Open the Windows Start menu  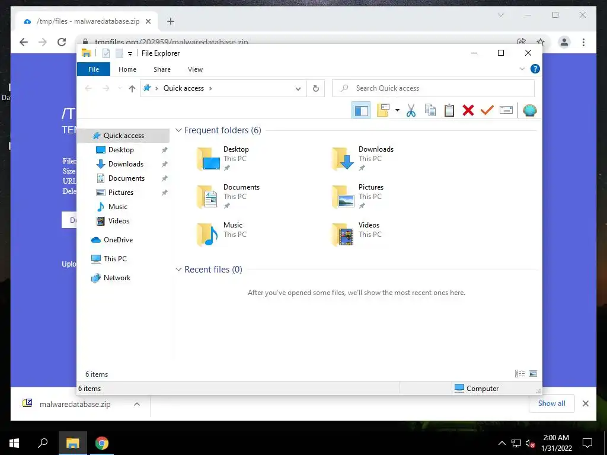click(14, 443)
